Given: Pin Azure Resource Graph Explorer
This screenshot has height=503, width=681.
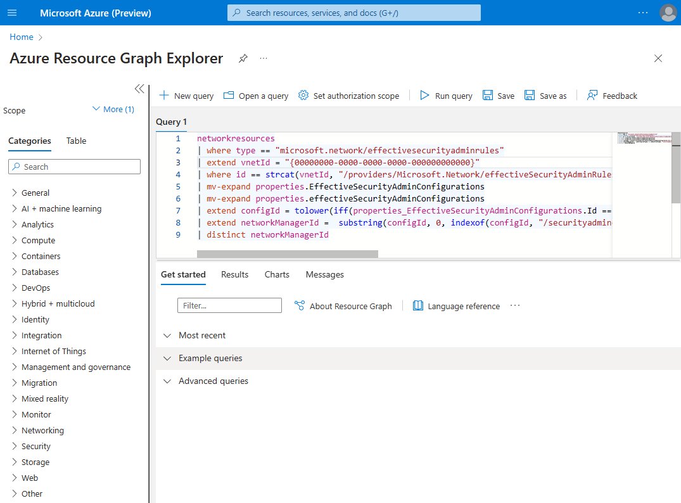Looking at the screenshot, I should point(243,58).
